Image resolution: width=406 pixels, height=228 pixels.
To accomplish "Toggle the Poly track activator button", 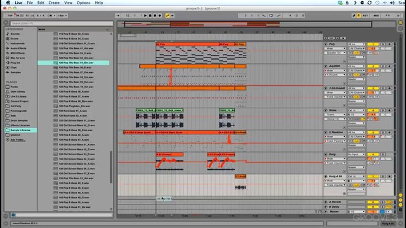I will [x=373, y=44].
